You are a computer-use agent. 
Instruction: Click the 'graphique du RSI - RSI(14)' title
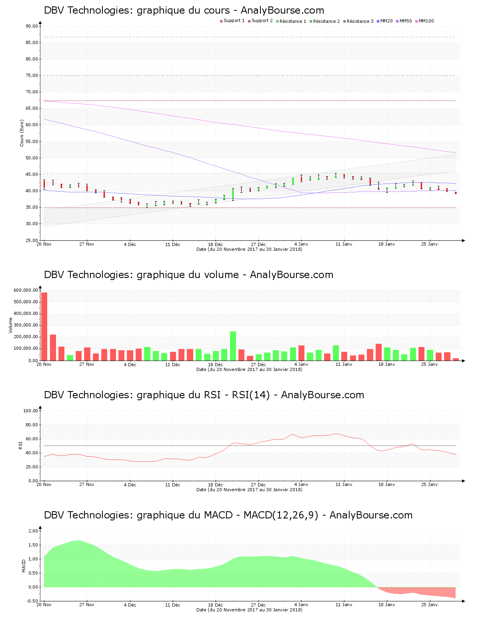point(203,395)
